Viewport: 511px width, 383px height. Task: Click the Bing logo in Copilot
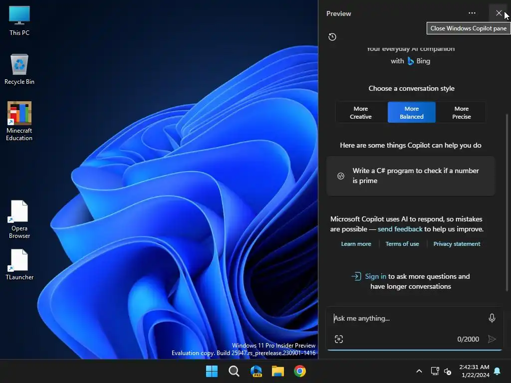coord(411,61)
